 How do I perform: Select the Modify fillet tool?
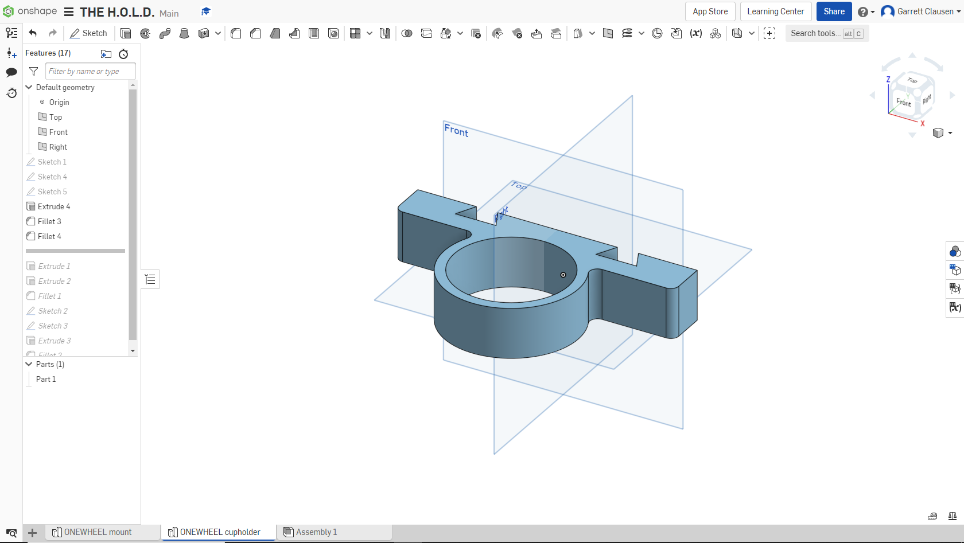point(497,33)
